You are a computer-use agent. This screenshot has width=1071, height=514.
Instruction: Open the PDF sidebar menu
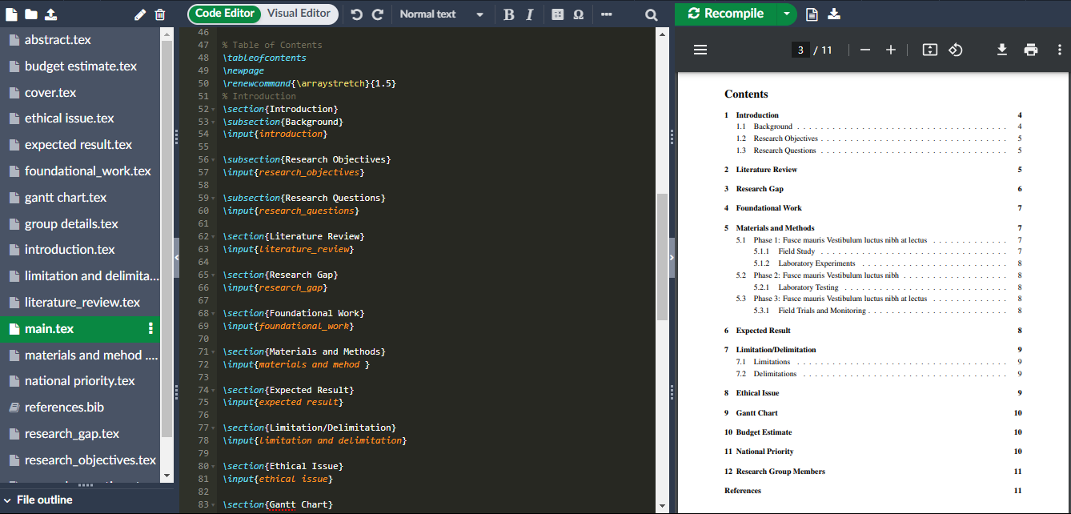point(700,50)
